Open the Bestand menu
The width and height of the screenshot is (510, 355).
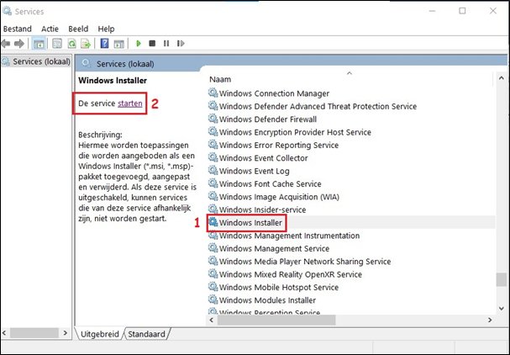(18, 29)
